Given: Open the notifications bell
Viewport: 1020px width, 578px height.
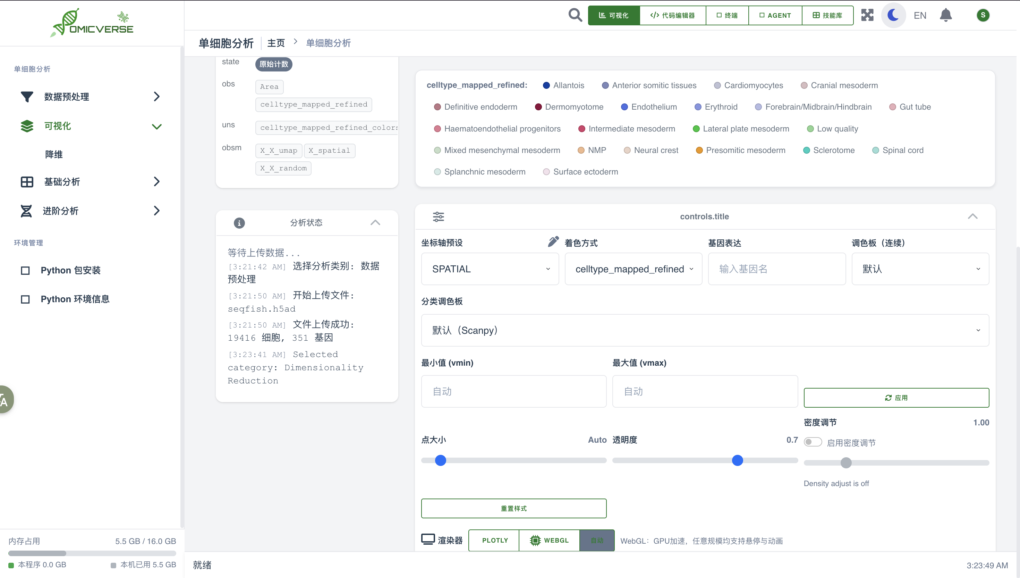Looking at the screenshot, I should click(946, 15).
